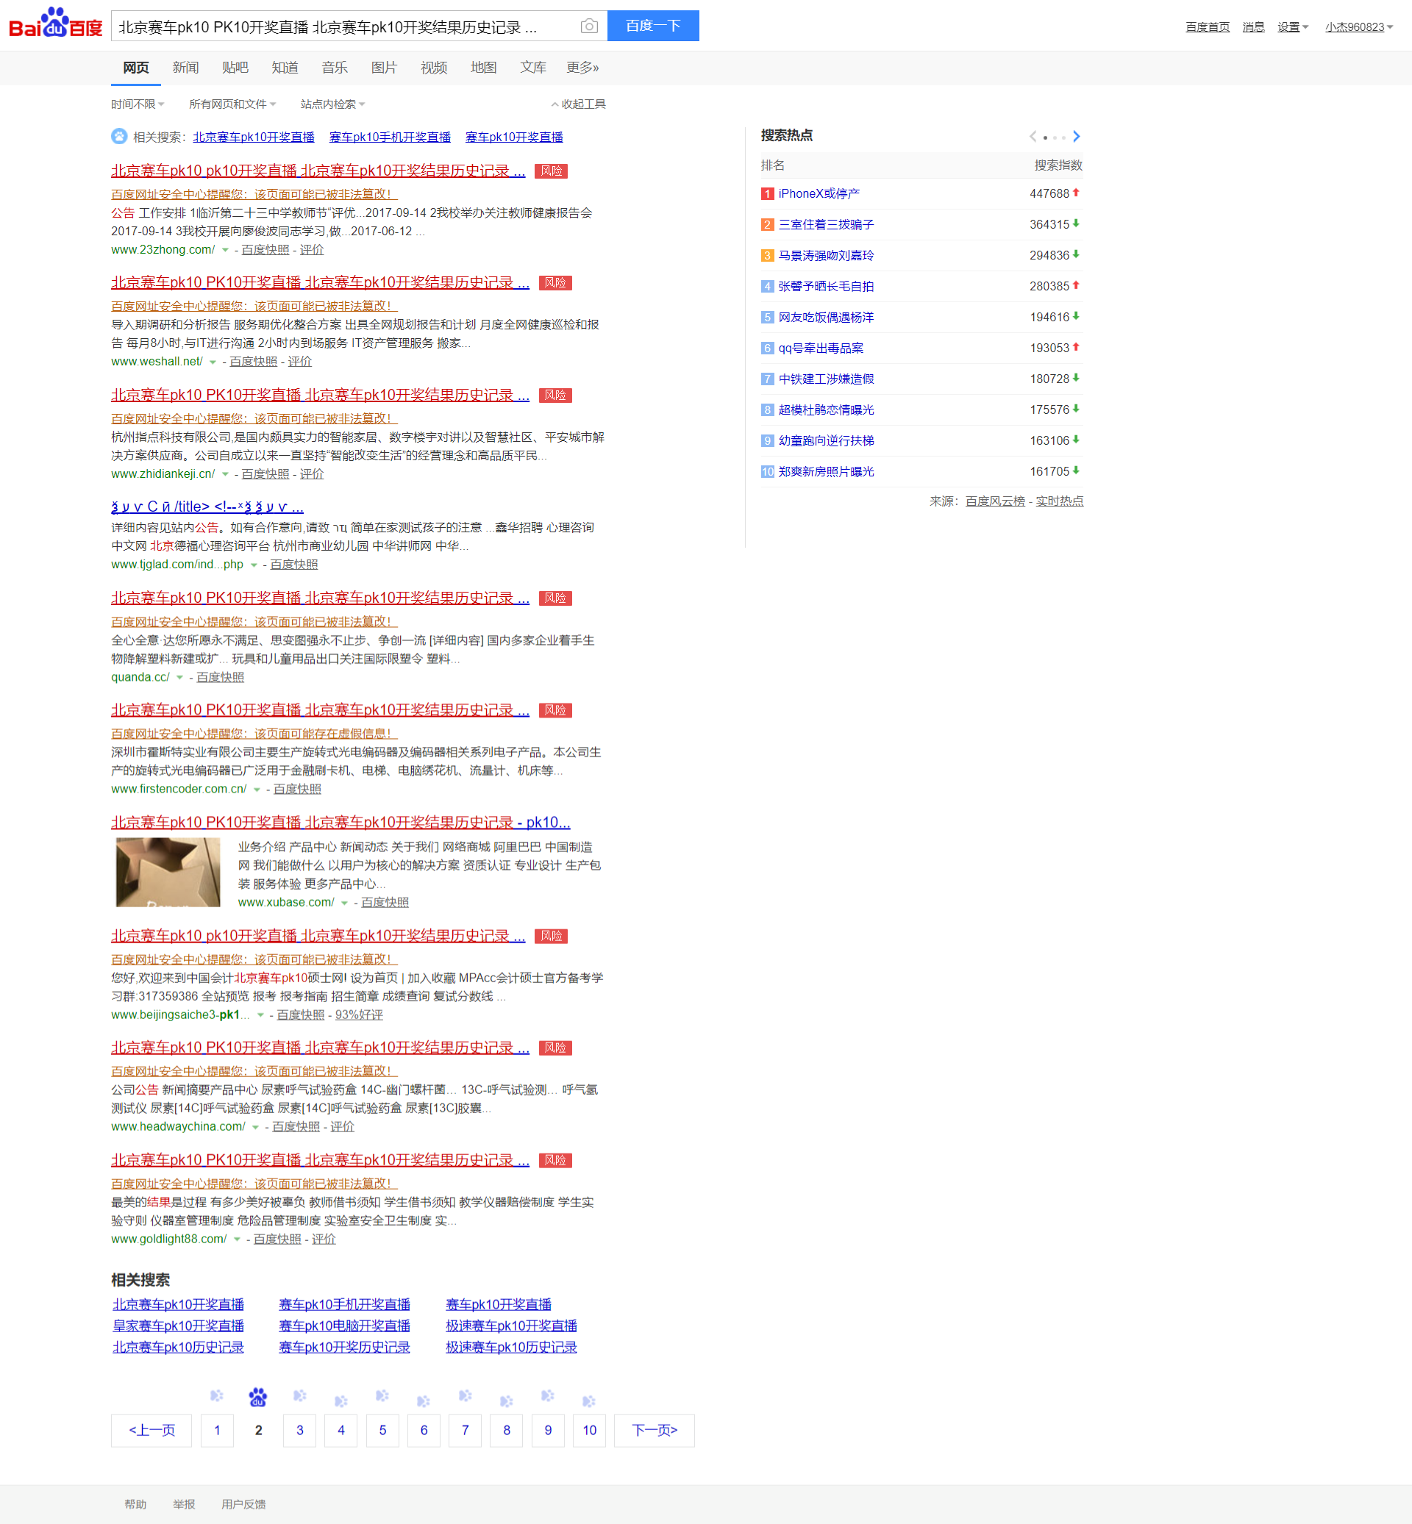Click 风险 badge on 23zhong.com result
The height and width of the screenshot is (1524, 1412).
(x=551, y=171)
